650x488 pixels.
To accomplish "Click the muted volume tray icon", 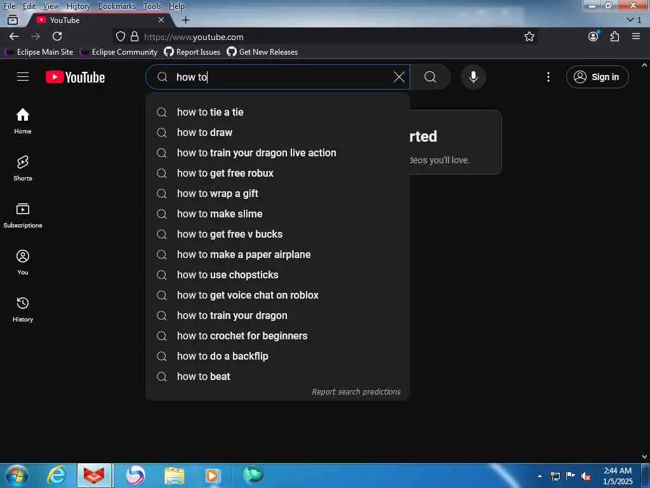I will (x=586, y=477).
